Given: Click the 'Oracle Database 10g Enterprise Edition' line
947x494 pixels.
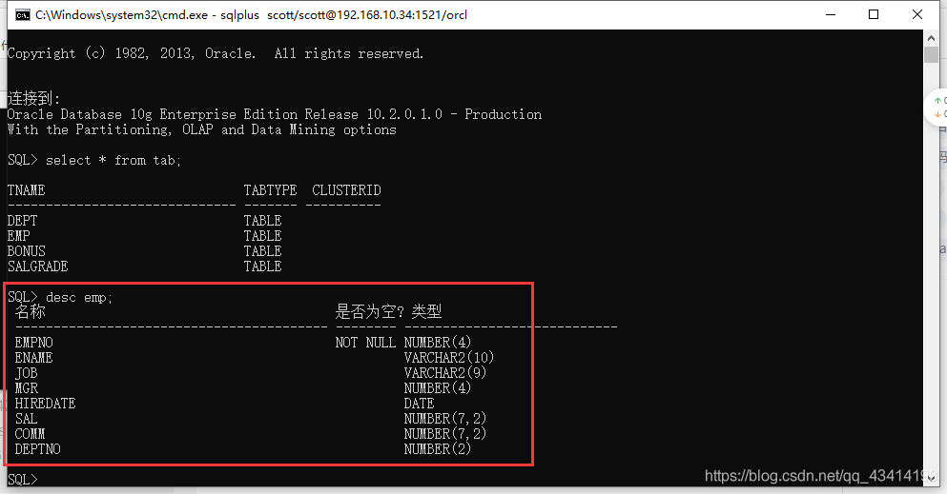Looking at the screenshot, I should coord(275,114).
